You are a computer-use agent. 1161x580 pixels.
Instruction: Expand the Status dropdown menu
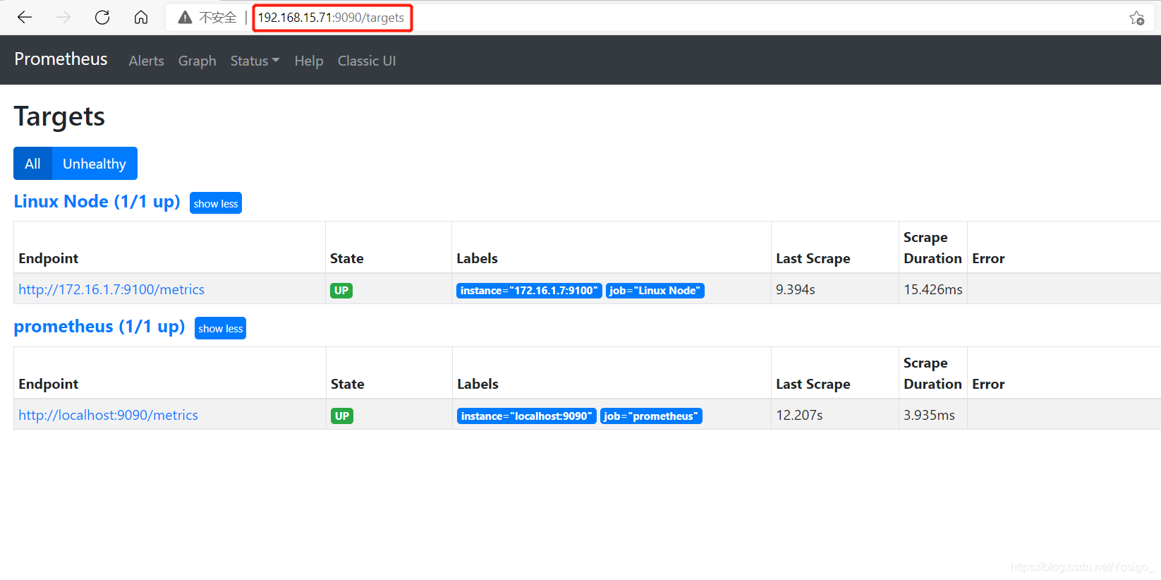point(255,61)
